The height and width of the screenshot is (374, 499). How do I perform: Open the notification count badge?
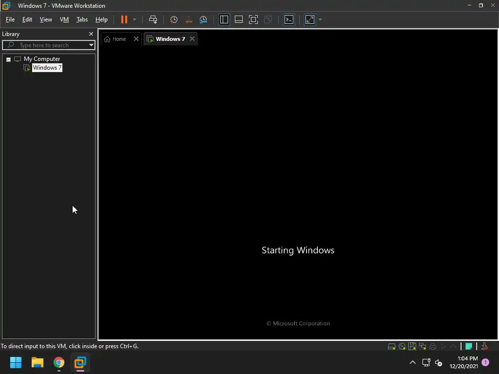pyautogui.click(x=485, y=362)
